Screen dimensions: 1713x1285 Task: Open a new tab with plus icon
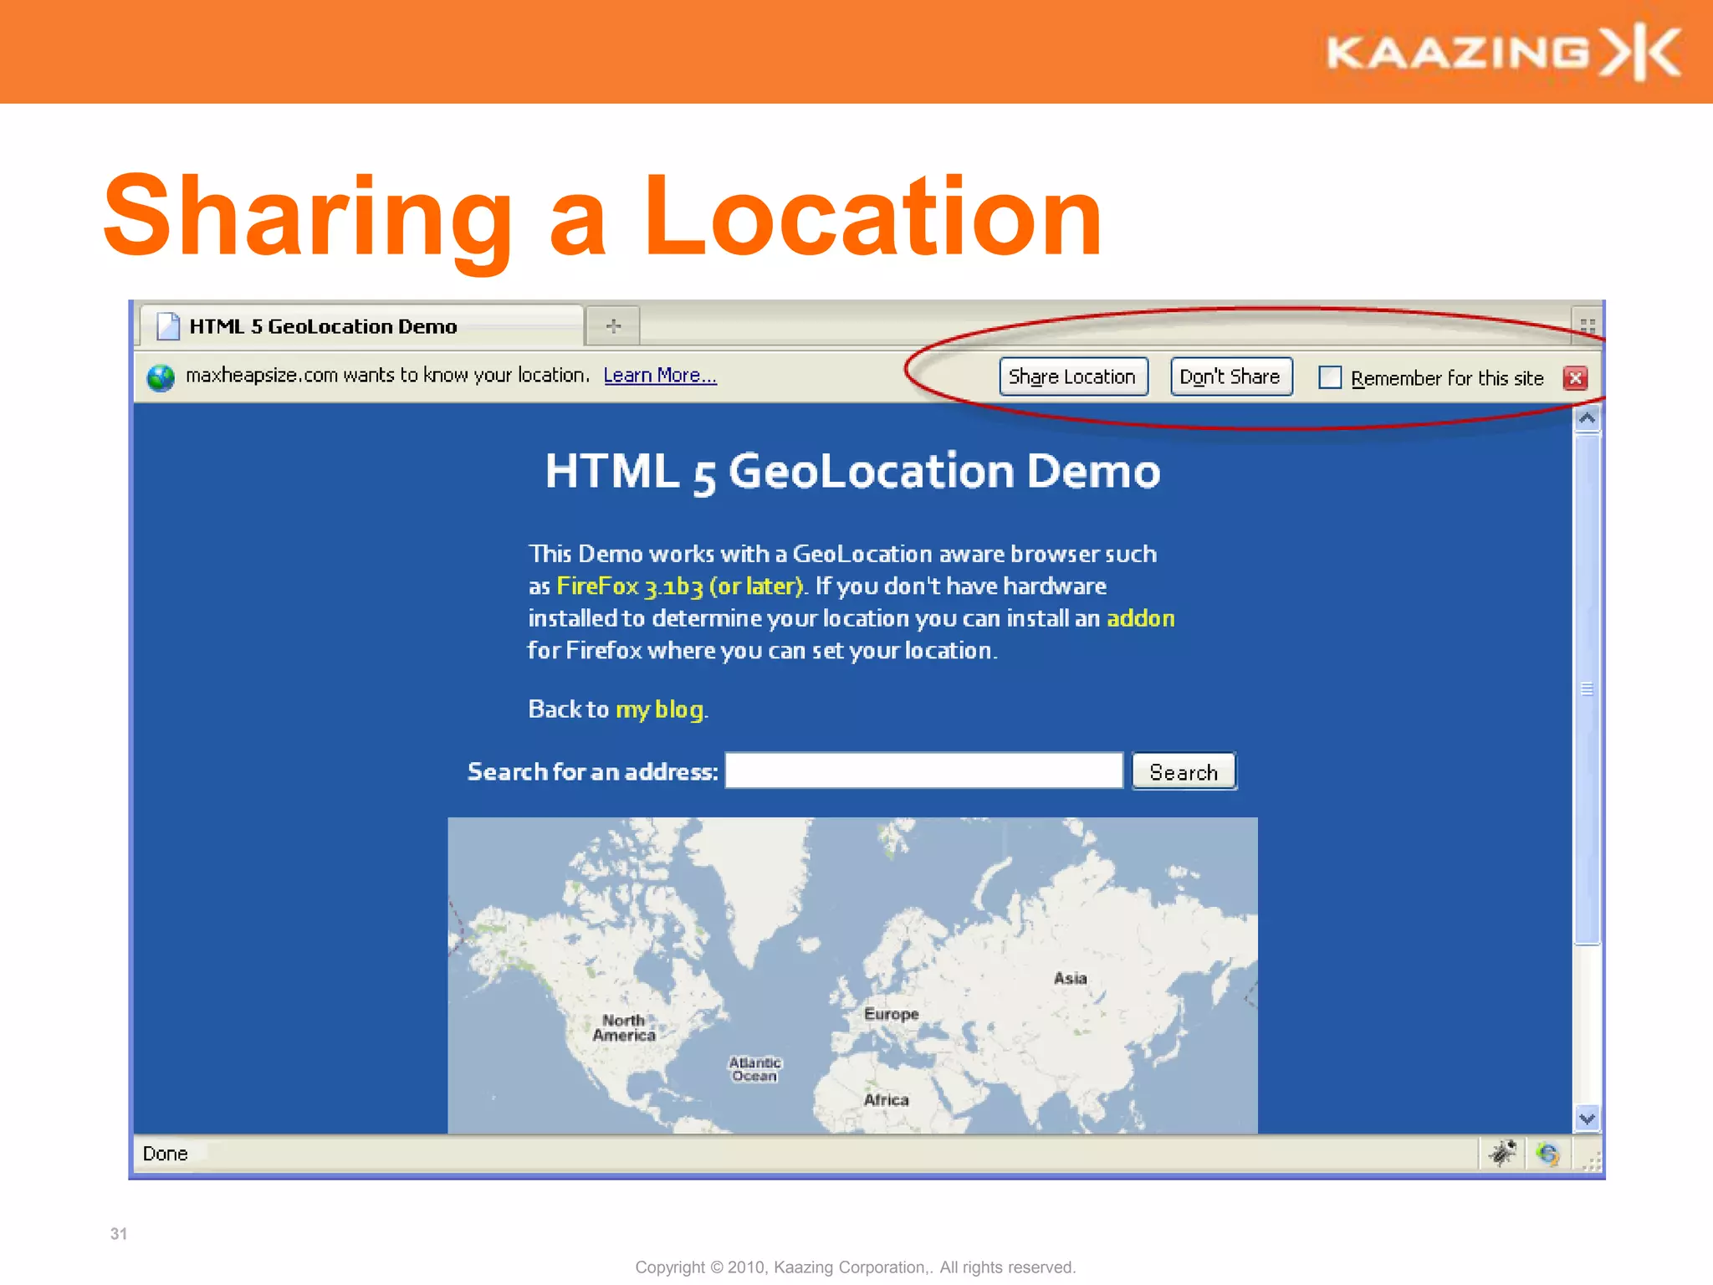[613, 326]
